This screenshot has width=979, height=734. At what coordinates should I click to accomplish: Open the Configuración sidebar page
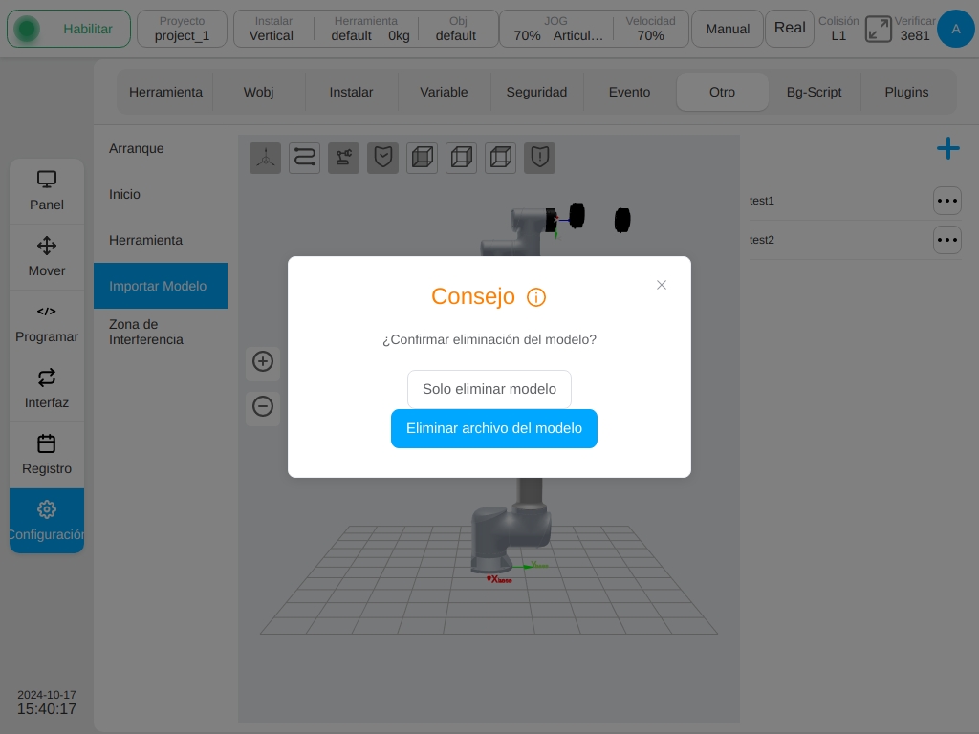47,521
